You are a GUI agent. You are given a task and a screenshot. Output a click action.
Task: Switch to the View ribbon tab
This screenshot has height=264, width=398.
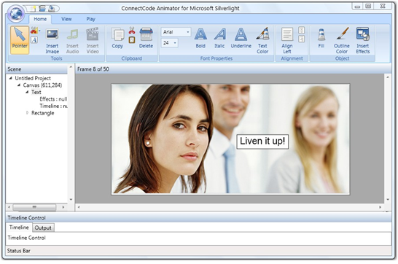click(66, 19)
